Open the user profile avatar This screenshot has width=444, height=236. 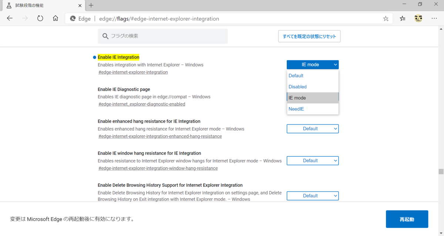point(418,18)
